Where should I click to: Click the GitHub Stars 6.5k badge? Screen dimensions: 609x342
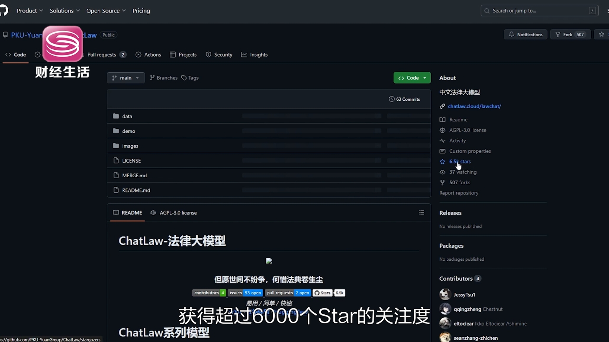[329, 293]
